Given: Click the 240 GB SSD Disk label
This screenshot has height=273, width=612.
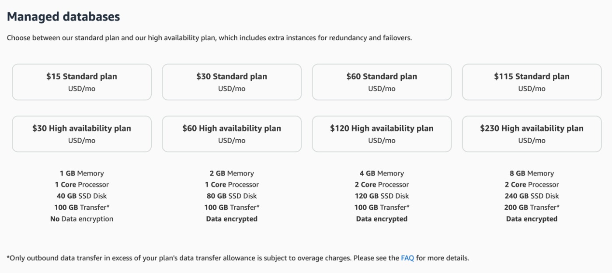Looking at the screenshot, I should pyautogui.click(x=532, y=196).
